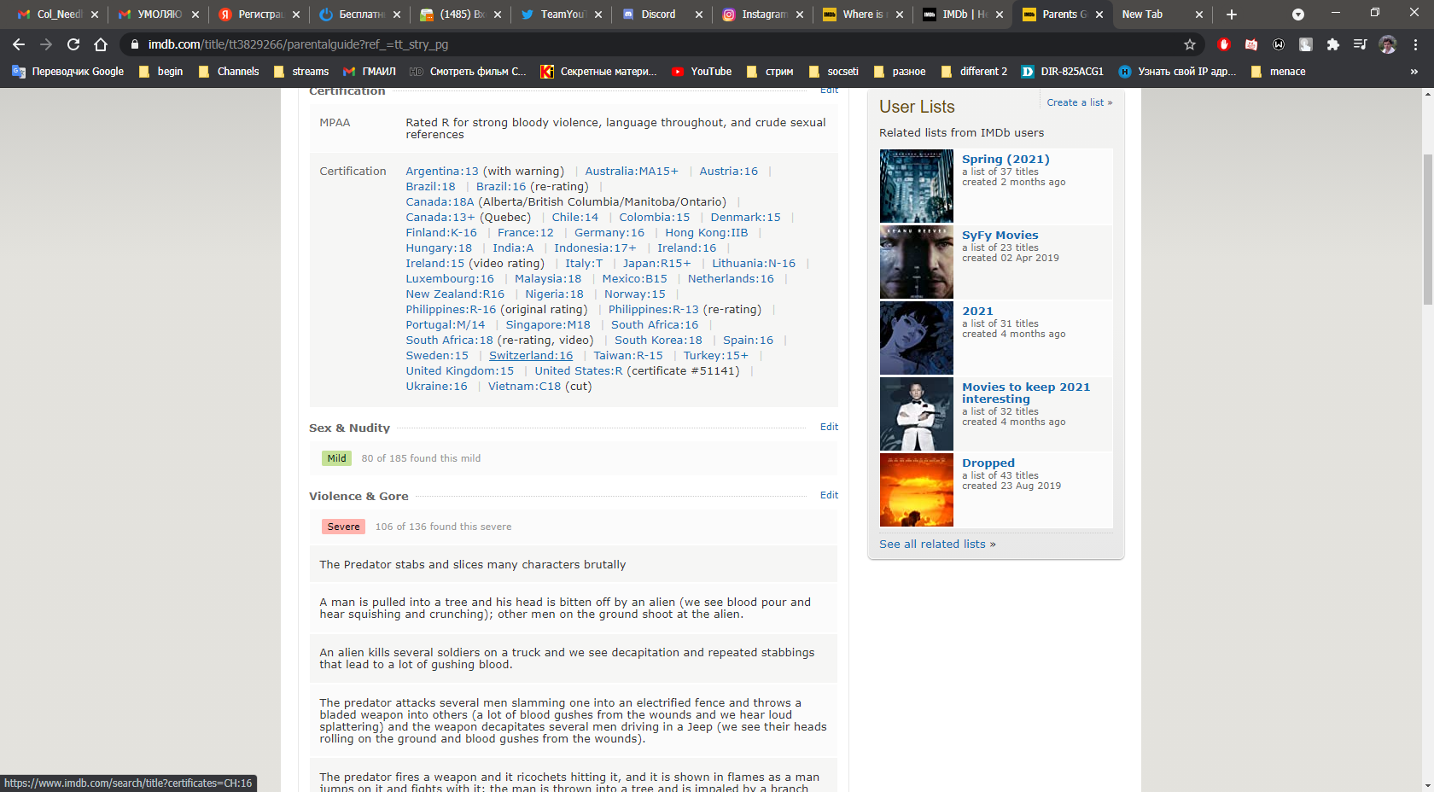Open the tab search dropdown arrow
Screen dimensions: 1434x792
pyautogui.click(x=1297, y=15)
